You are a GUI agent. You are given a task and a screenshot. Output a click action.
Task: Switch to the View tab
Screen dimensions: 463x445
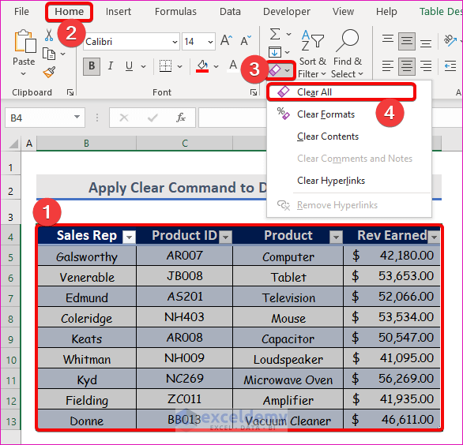pyautogui.click(x=343, y=12)
